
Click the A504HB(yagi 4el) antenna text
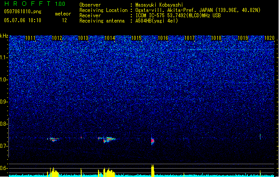[x=157, y=21]
